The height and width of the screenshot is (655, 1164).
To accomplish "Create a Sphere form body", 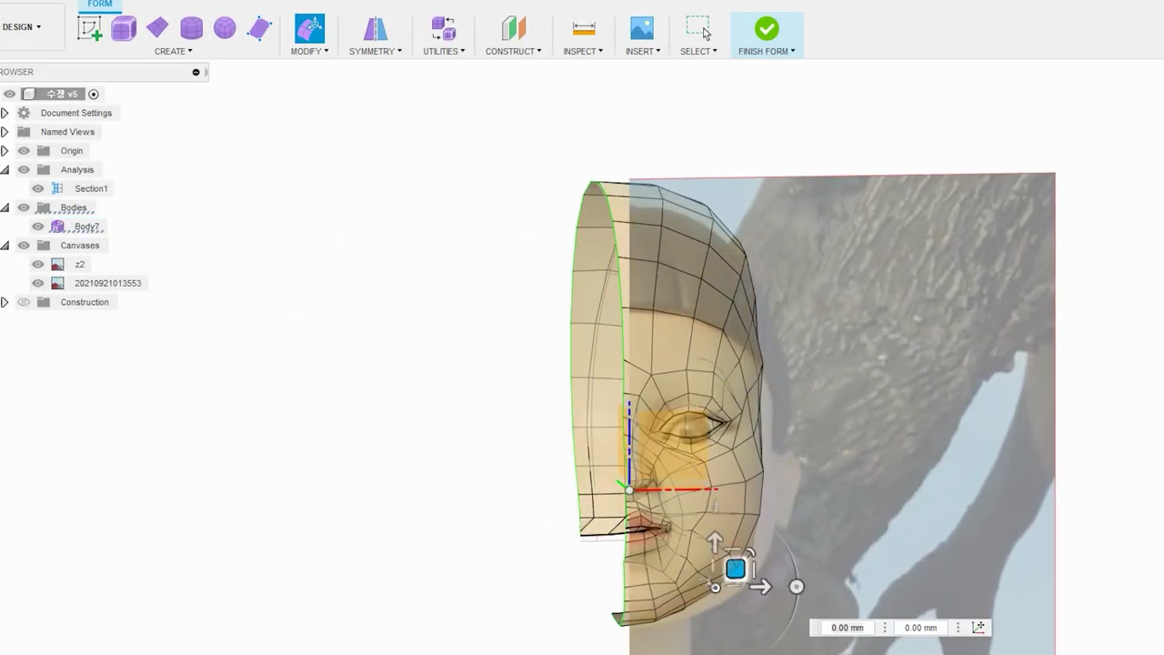I will pos(225,28).
